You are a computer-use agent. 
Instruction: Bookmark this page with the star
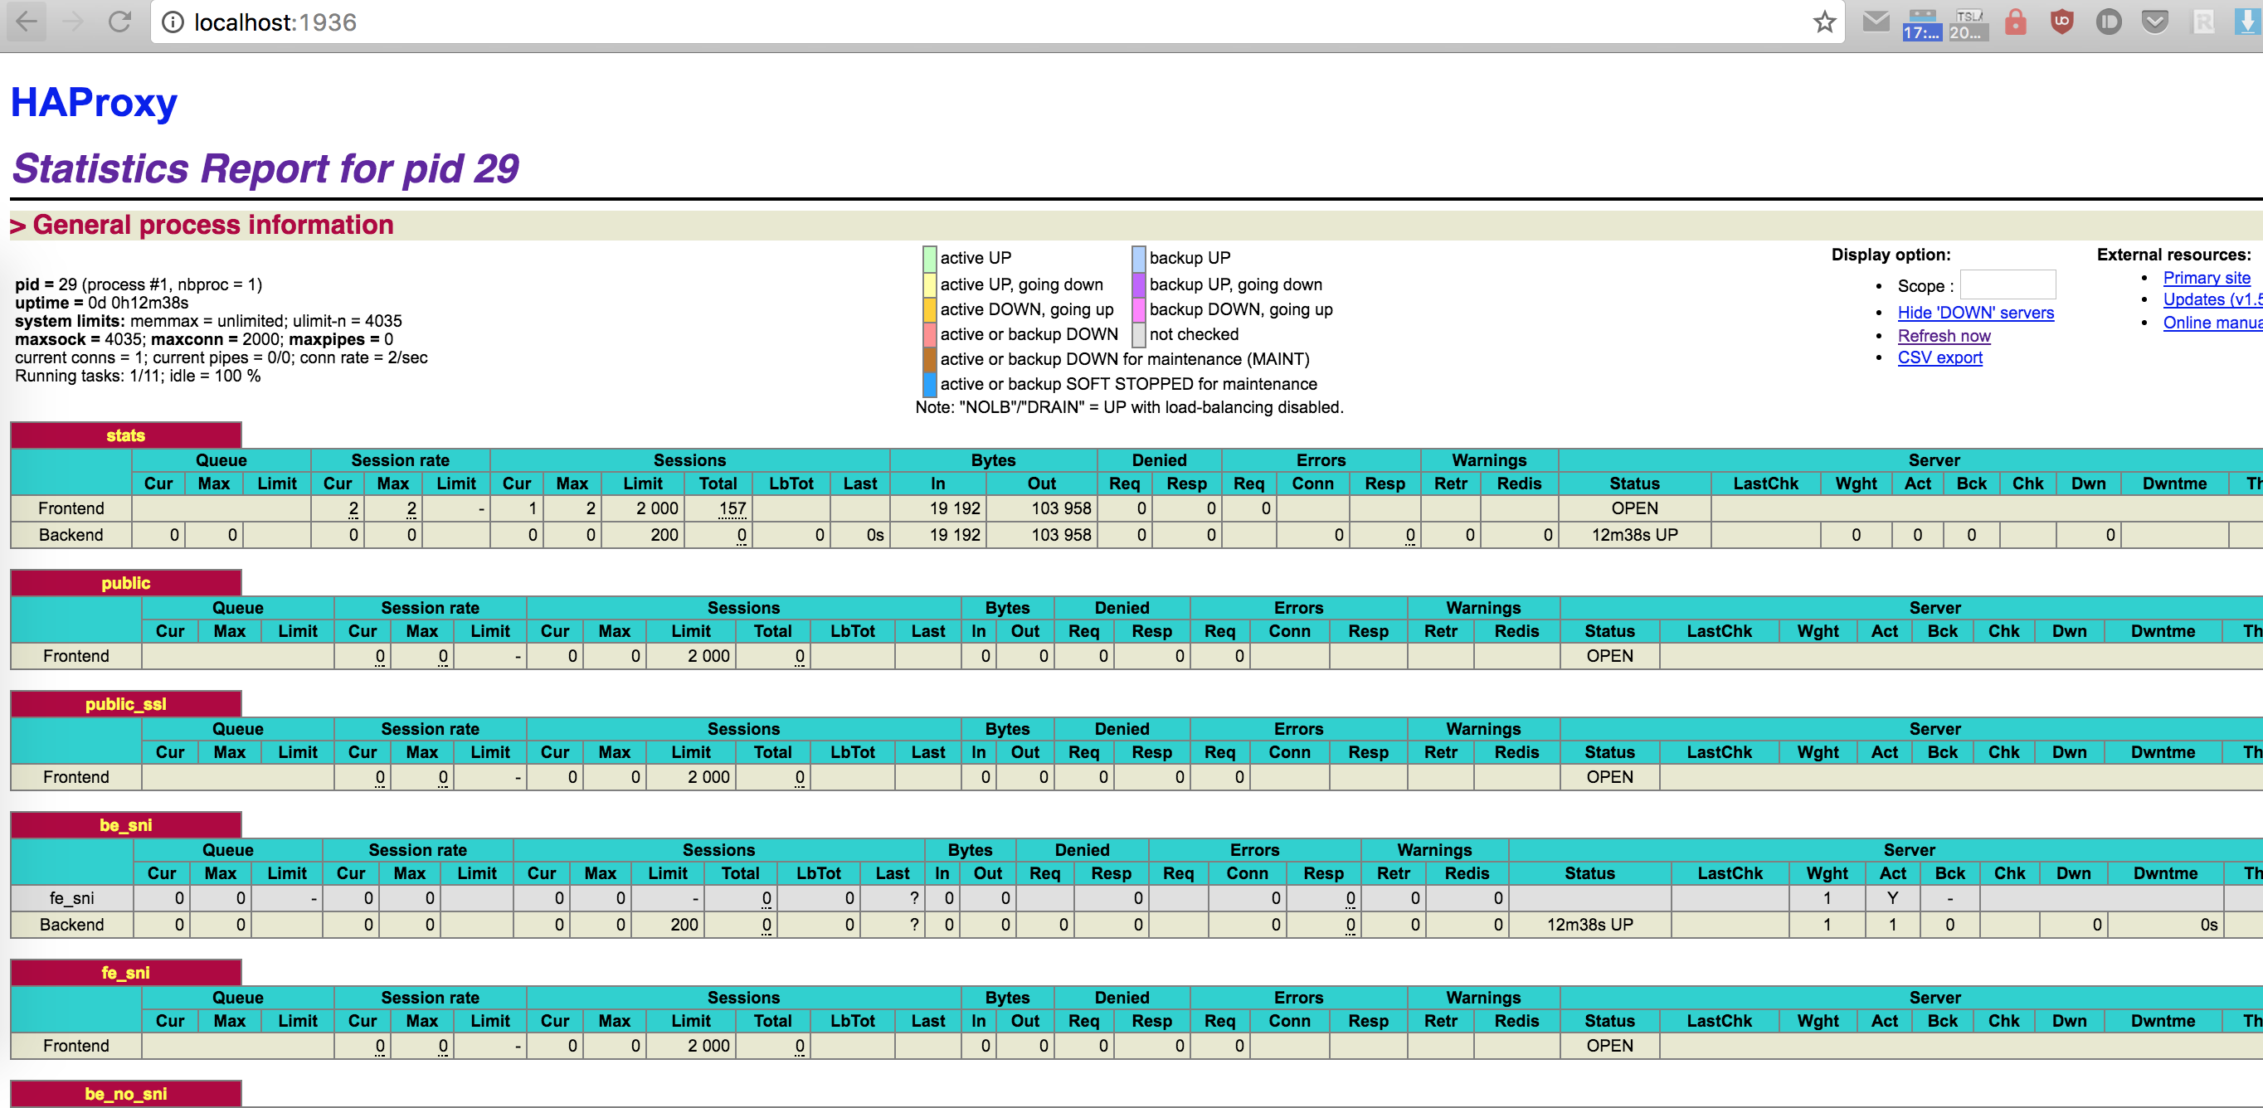1825,22
